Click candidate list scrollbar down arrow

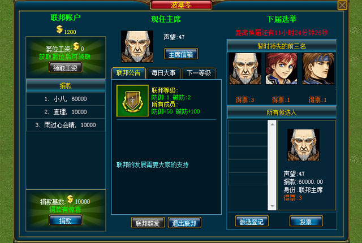point(272,206)
